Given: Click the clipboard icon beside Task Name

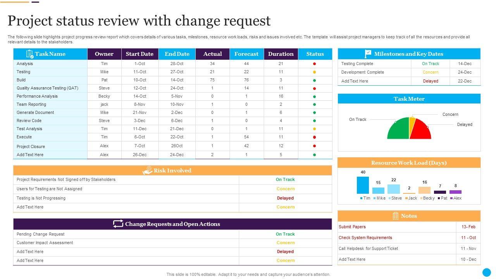Looking at the screenshot, I should pyautogui.click(x=30, y=54).
